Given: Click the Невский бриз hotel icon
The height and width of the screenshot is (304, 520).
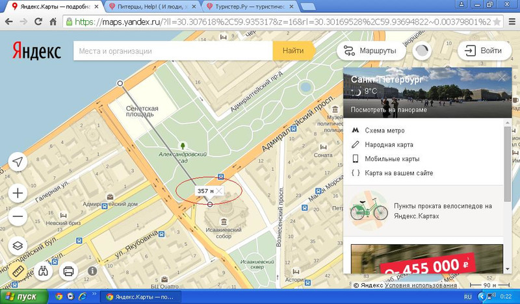Looking at the screenshot, I should point(62,216).
